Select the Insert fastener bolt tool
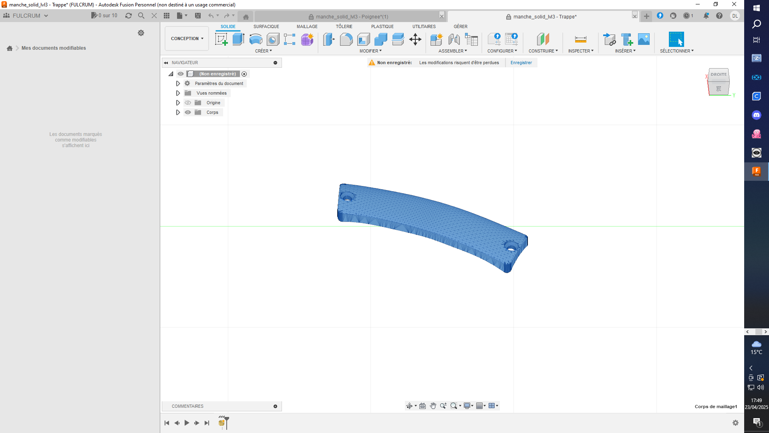This screenshot has width=769, height=433. 627,39
